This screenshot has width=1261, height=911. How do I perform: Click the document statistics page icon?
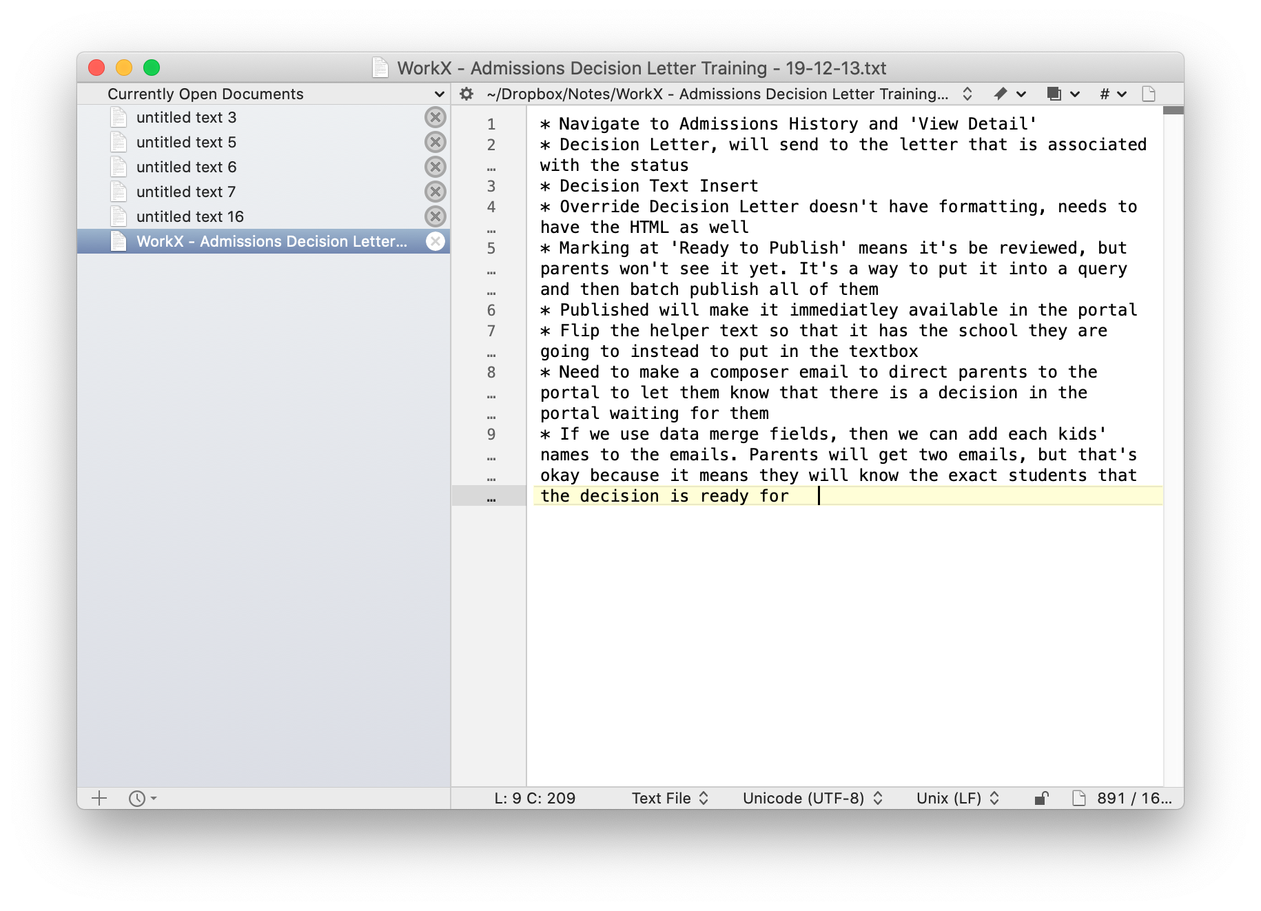point(1078,798)
